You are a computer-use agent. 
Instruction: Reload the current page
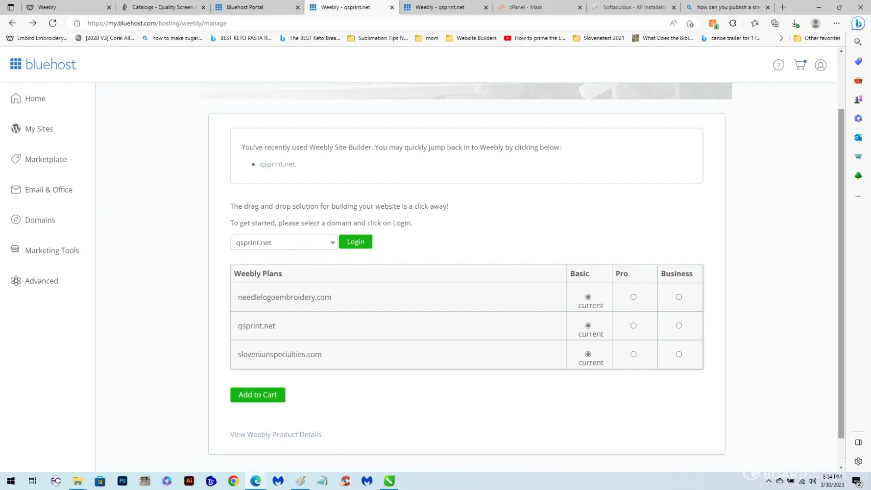tap(52, 23)
